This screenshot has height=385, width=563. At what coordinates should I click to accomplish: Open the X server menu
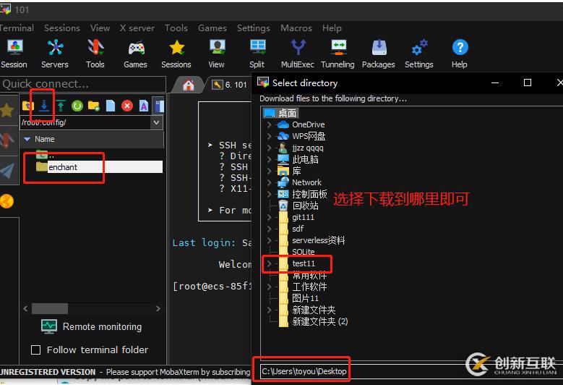[137, 28]
